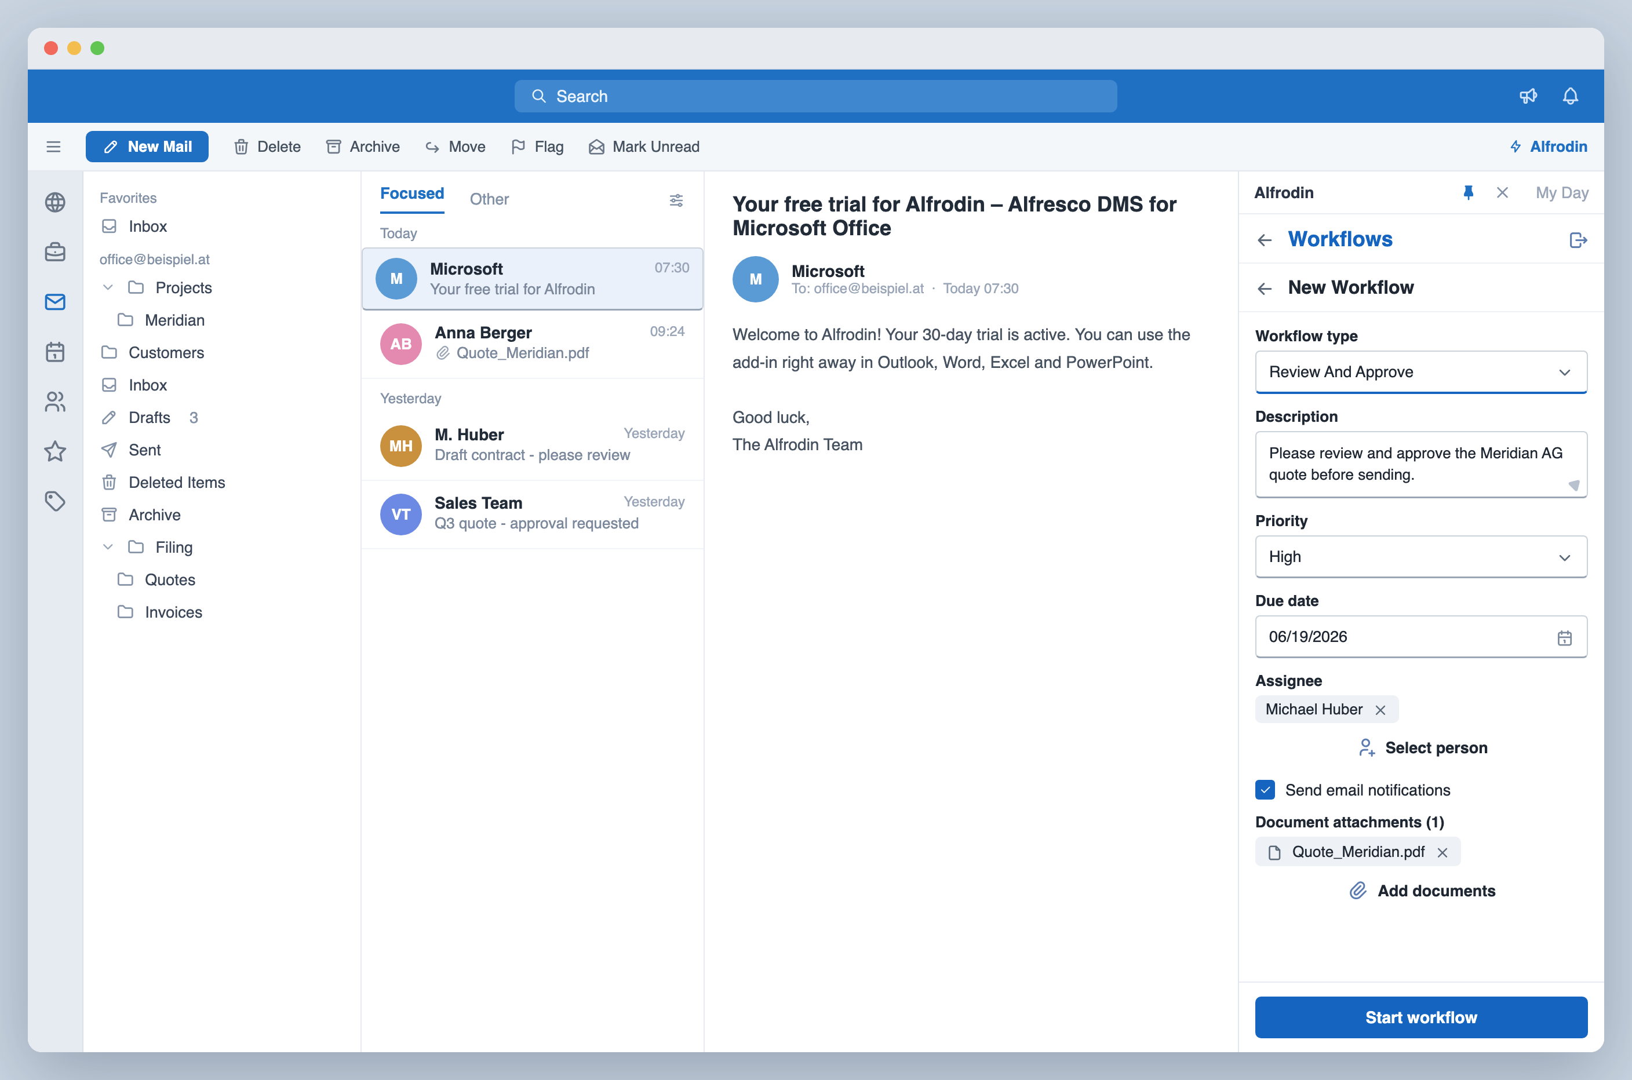
Task: Open the due date calendar picker icon
Action: click(1565, 638)
